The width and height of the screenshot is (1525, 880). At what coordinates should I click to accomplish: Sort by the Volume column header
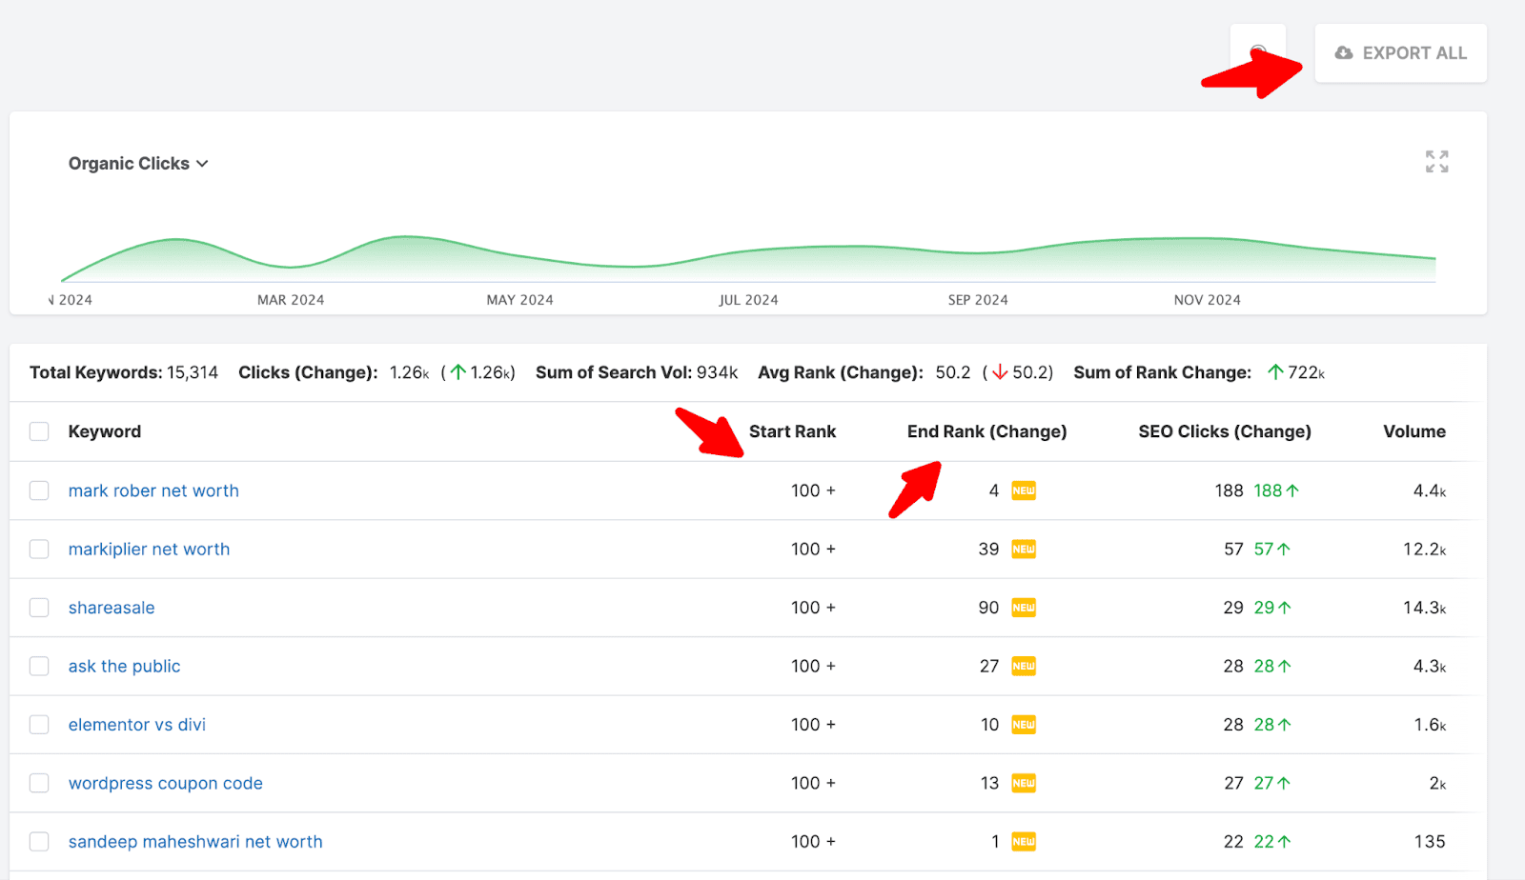(1414, 431)
